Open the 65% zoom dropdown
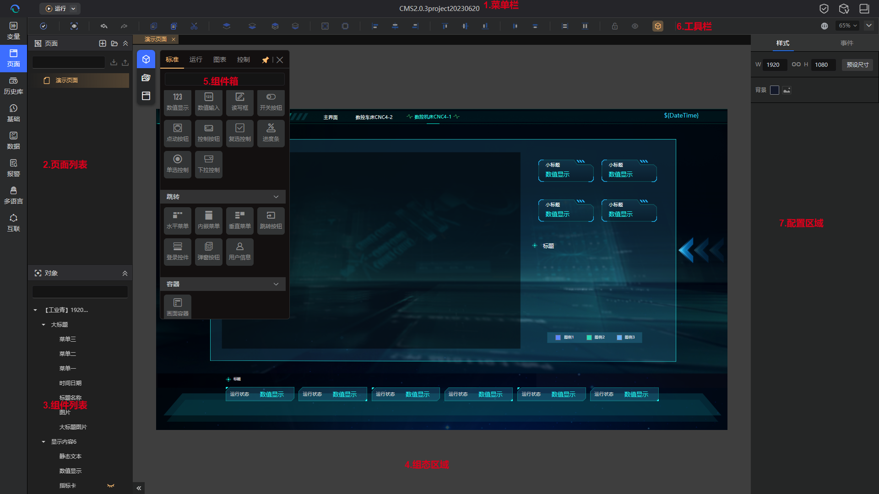Viewport: 879px width, 494px height. coord(848,26)
